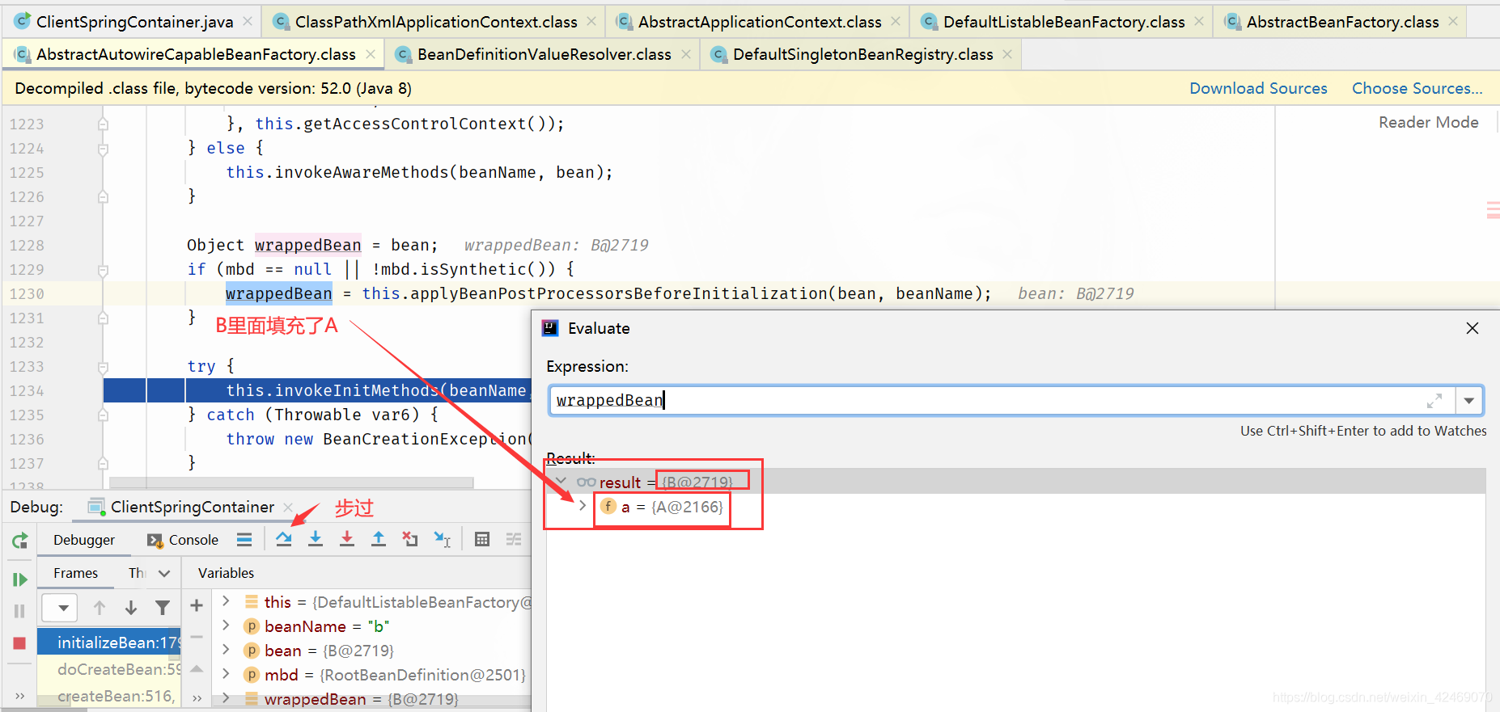Click Reader Mode in editor
Screen dimensions: 1500x712
click(1429, 122)
